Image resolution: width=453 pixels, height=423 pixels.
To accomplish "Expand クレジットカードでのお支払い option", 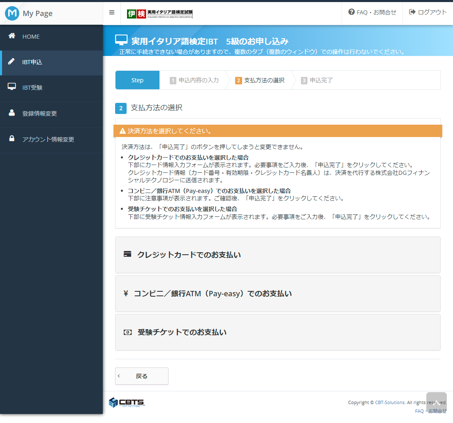I will click(277, 255).
